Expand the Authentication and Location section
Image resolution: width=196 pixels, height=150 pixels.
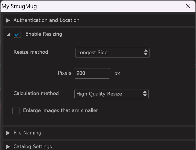(8, 20)
